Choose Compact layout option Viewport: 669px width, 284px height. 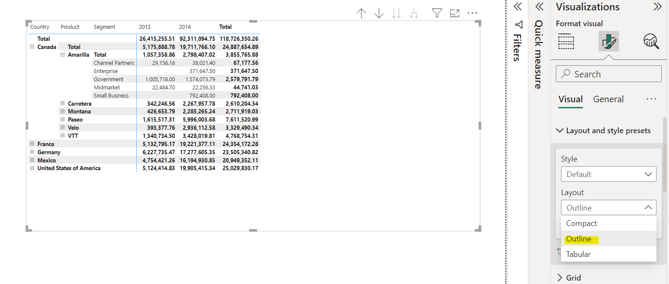point(608,223)
